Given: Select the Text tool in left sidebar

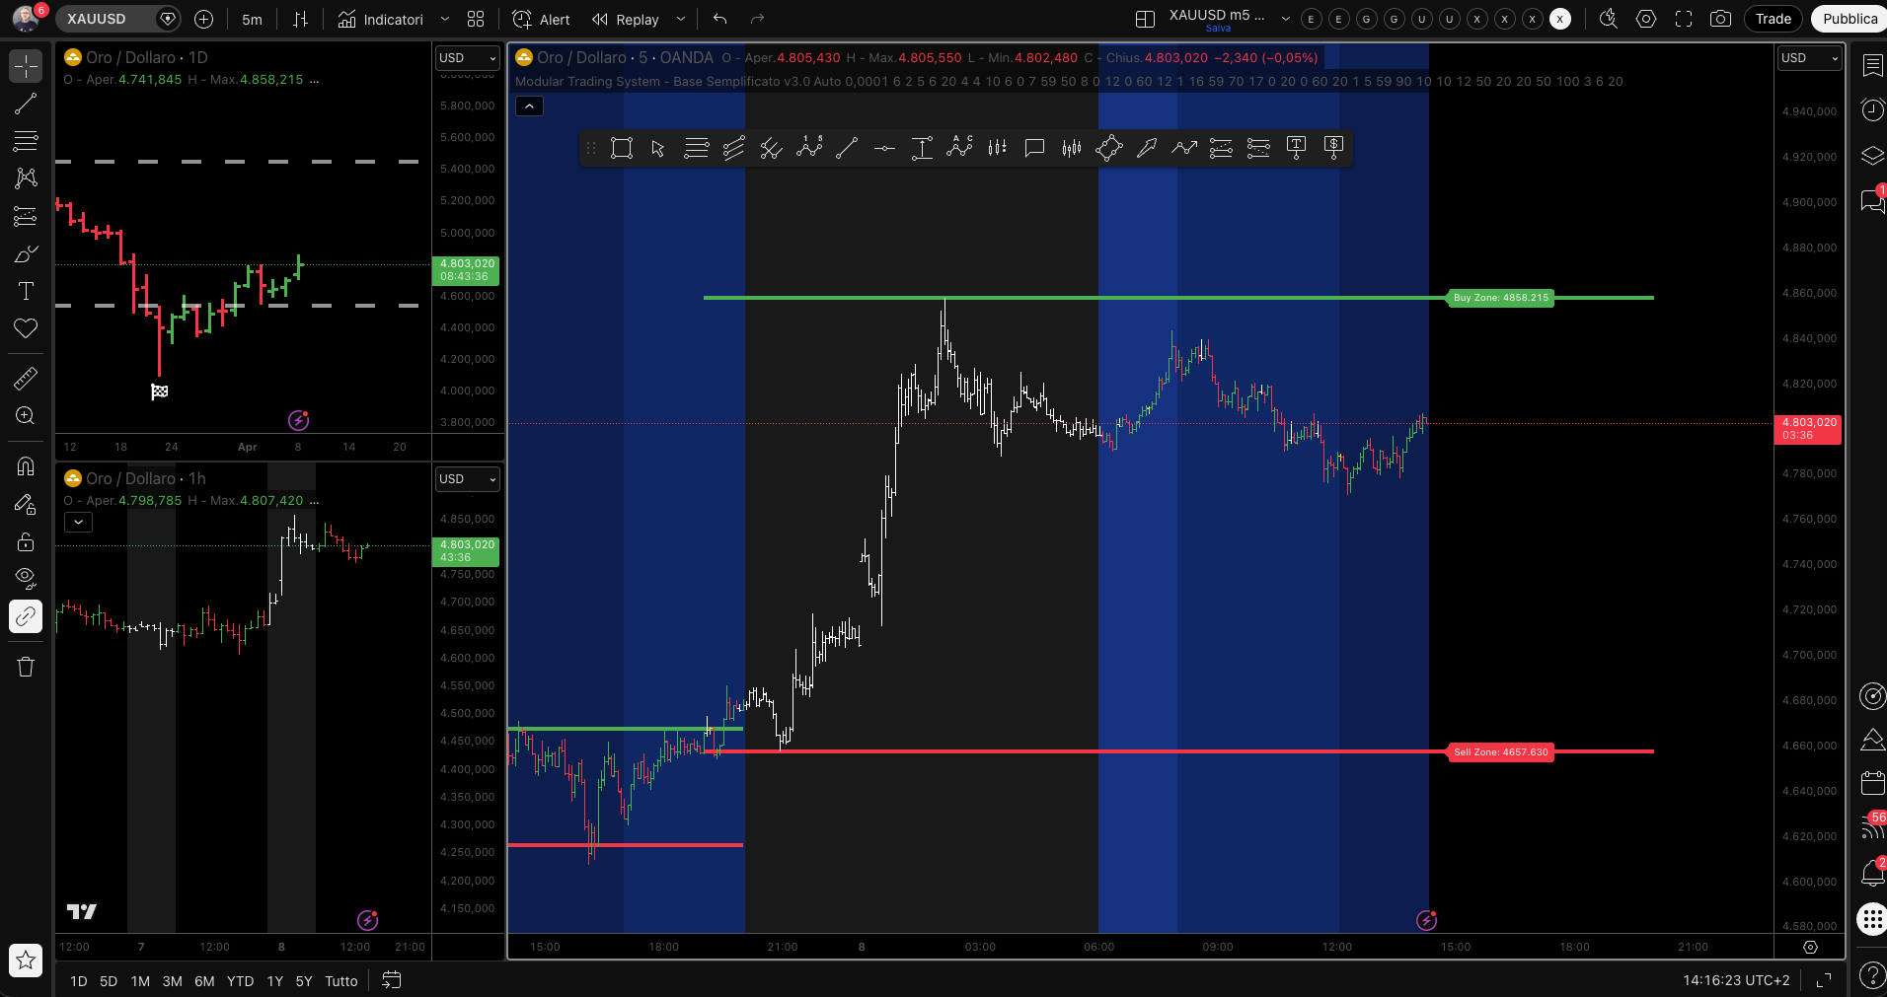Looking at the screenshot, I should [x=26, y=291].
